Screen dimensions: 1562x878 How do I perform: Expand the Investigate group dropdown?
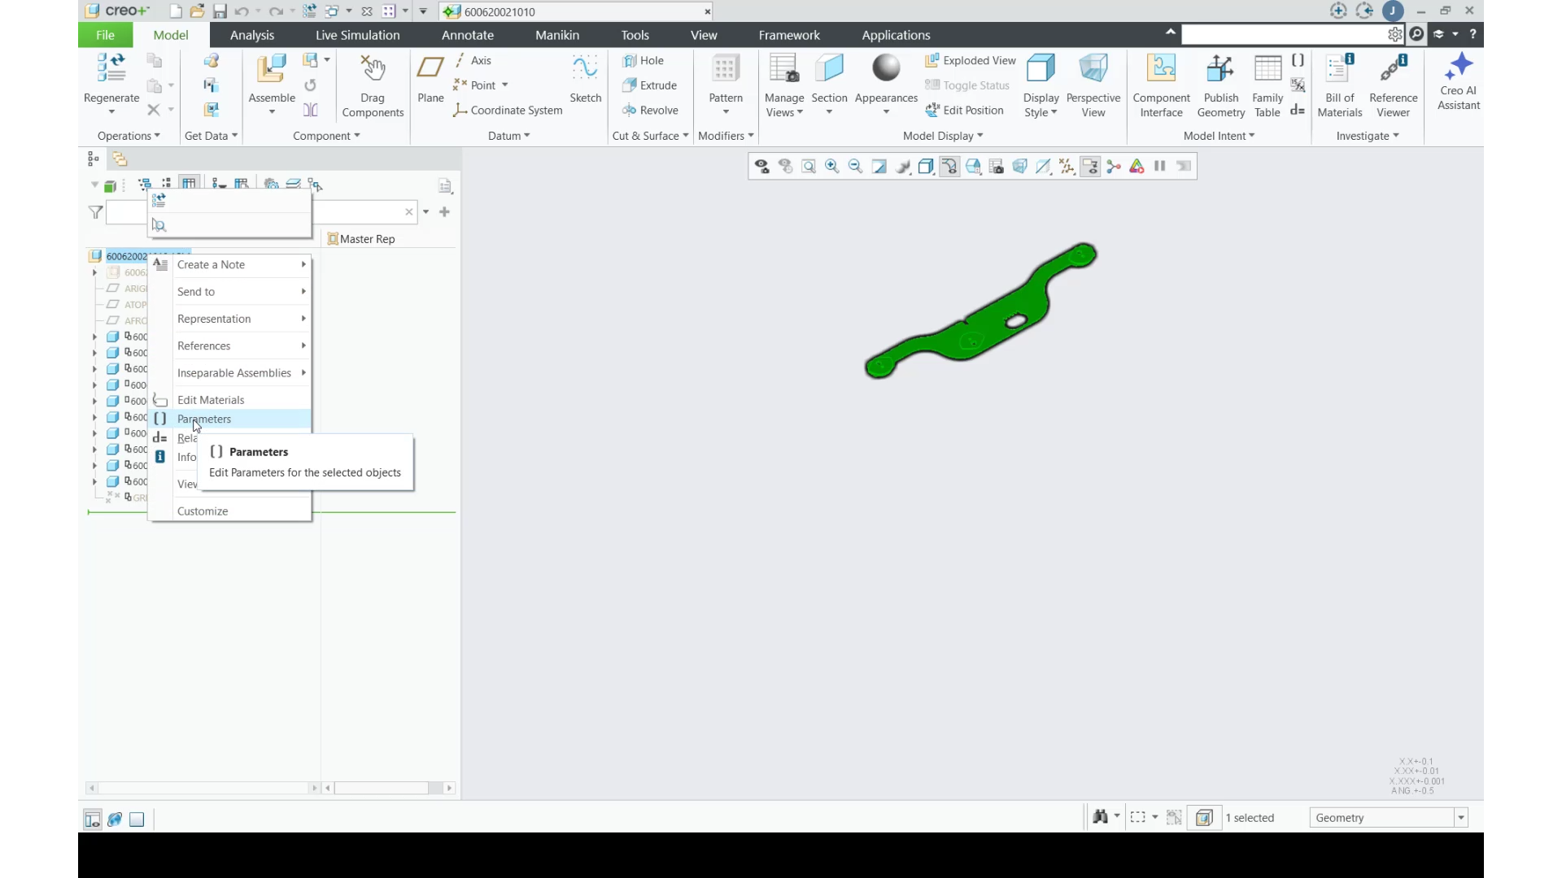coord(1368,136)
